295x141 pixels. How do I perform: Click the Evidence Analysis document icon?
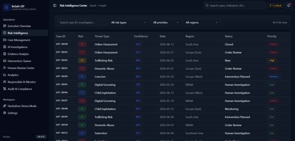(x=5, y=54)
